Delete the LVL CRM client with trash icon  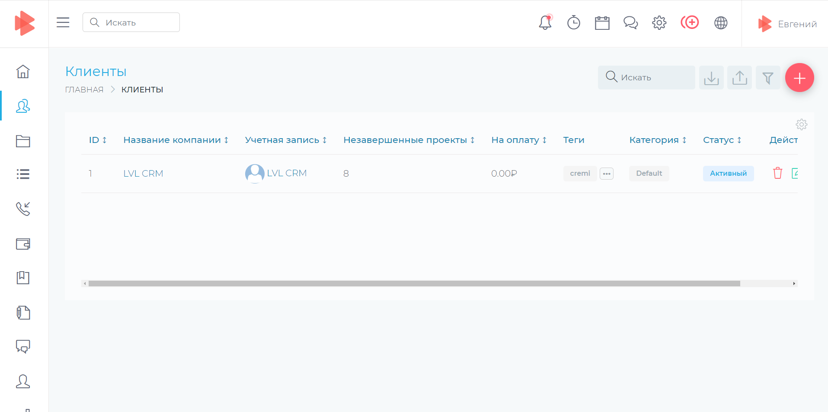(777, 173)
